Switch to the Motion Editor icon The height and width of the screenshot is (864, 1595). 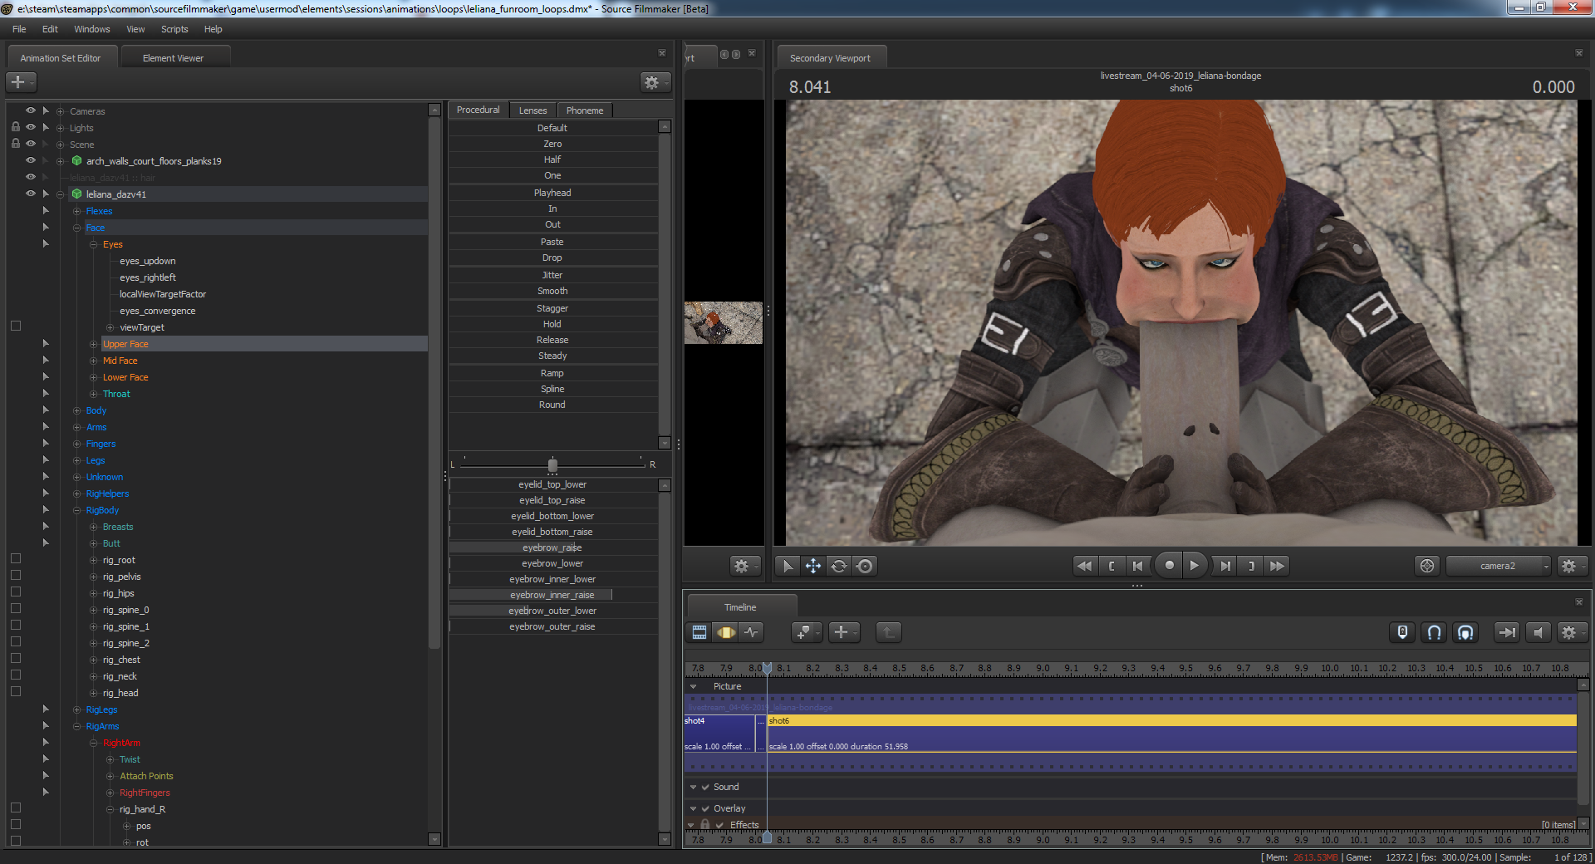point(726,632)
